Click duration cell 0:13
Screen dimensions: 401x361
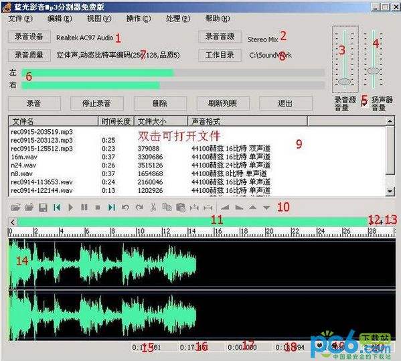tap(108, 191)
